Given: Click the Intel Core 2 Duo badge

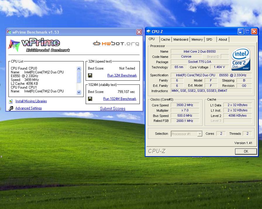Looking at the screenshot, I should click(241, 59).
